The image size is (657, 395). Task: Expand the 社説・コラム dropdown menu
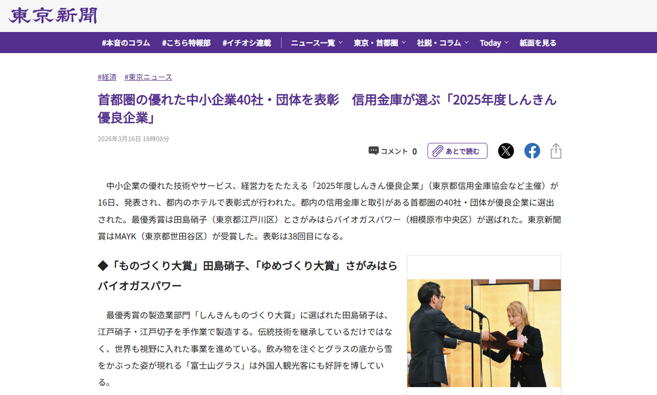click(x=442, y=43)
